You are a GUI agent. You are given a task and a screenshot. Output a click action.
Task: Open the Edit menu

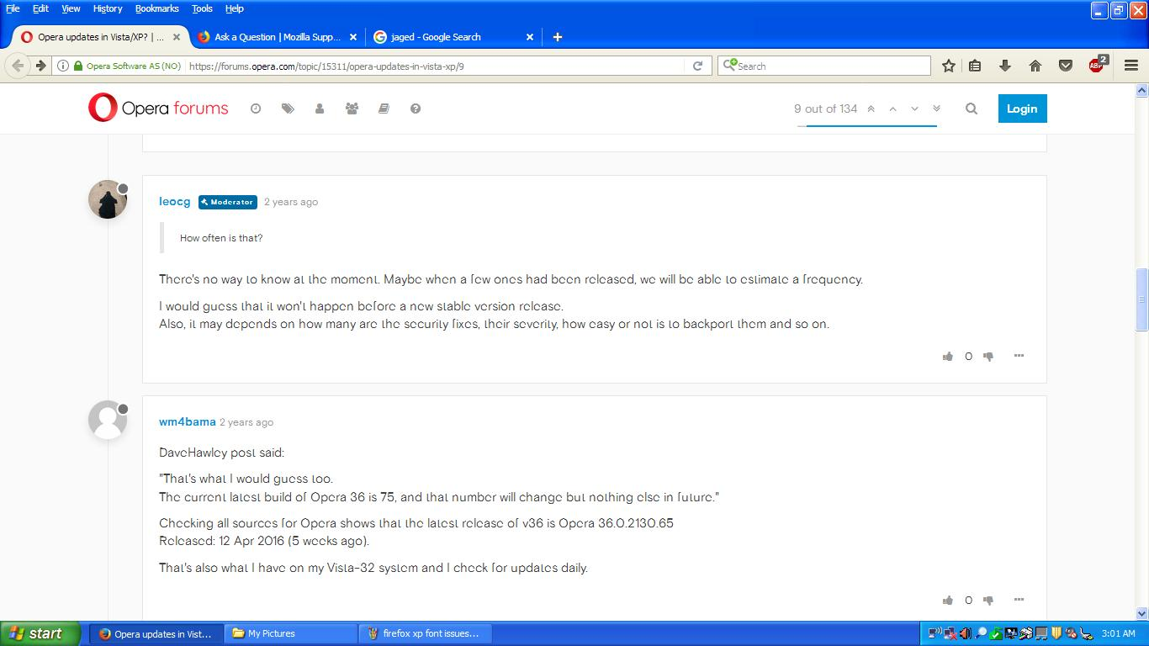coord(40,8)
